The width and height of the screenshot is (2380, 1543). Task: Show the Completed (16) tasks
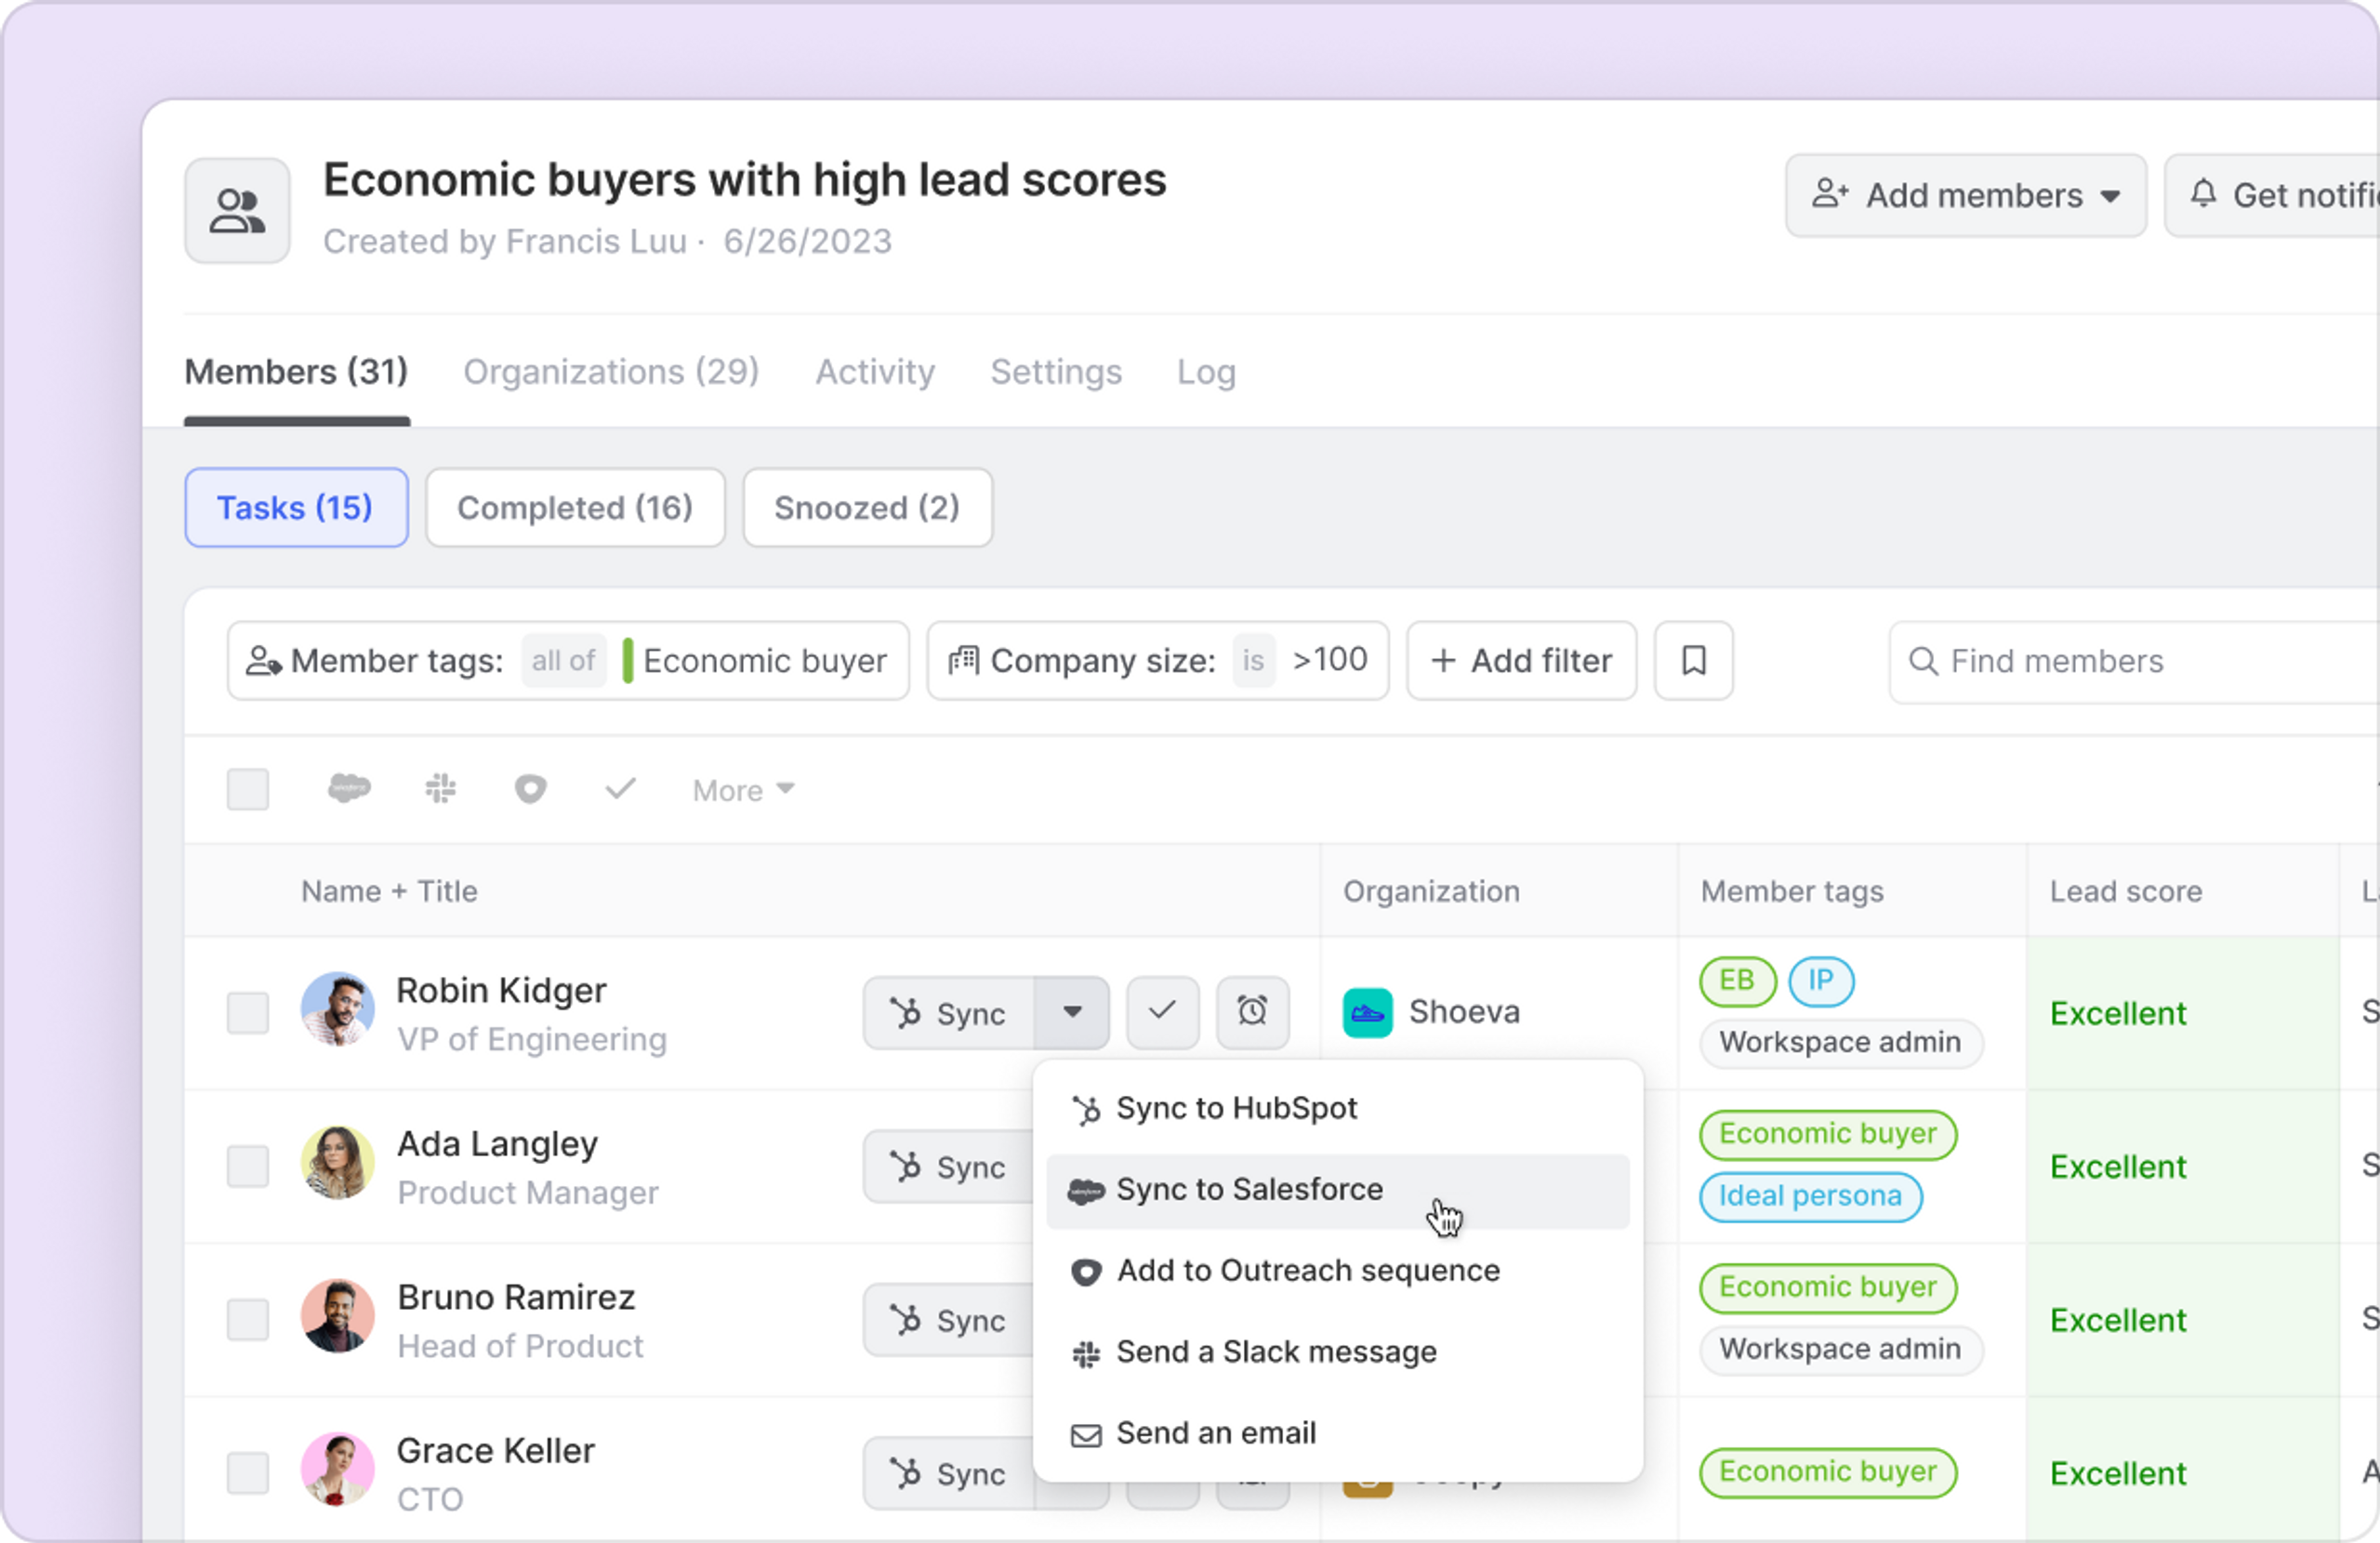(x=575, y=508)
